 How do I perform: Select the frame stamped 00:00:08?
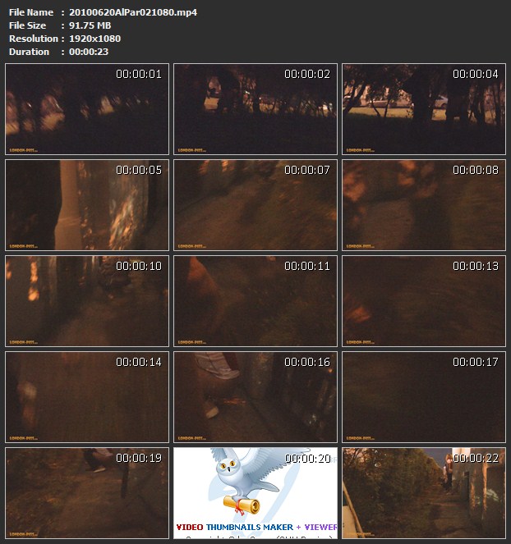click(x=424, y=205)
